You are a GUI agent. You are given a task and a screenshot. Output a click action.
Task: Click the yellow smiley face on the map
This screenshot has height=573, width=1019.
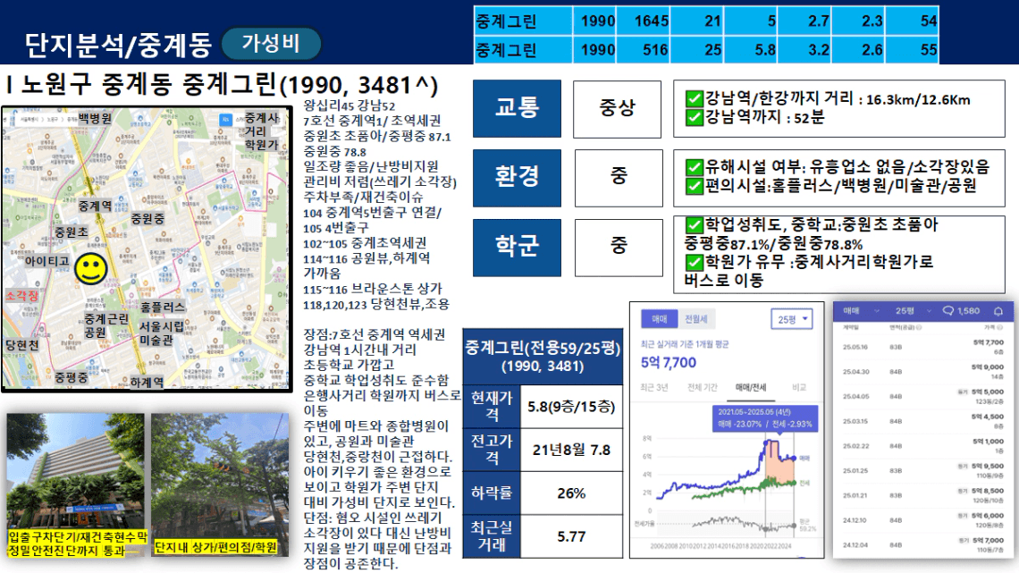click(90, 268)
